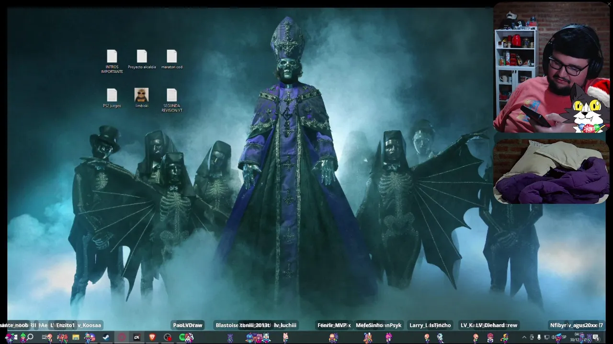
Task: Open Steam from the taskbar
Action: pyautogui.click(x=106, y=337)
